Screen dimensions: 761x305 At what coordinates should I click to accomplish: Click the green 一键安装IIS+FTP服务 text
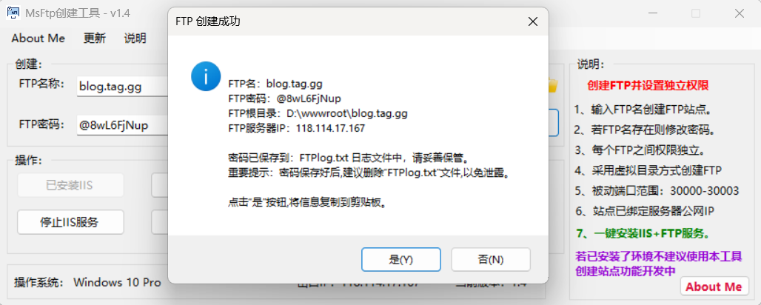pyautogui.click(x=643, y=234)
